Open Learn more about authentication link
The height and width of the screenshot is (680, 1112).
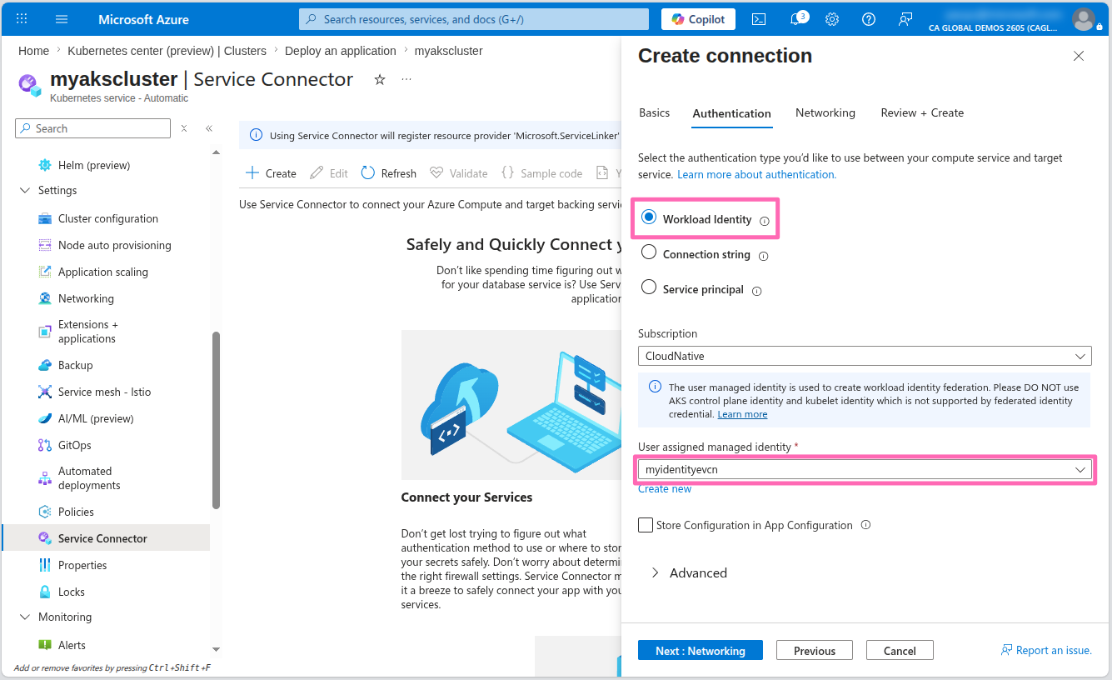[756, 174]
